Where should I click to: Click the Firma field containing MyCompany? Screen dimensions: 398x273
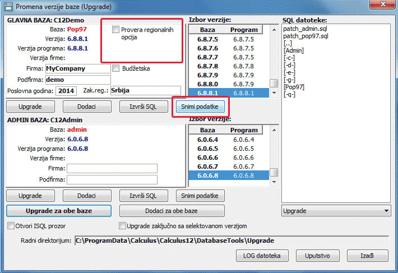77,68
